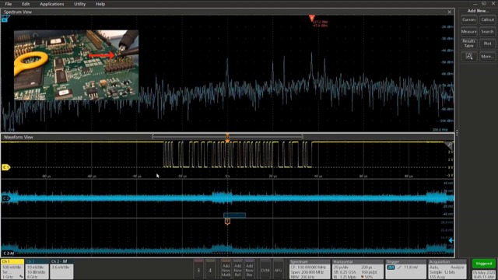Click the trigger level arrow on right edge

click(451, 241)
